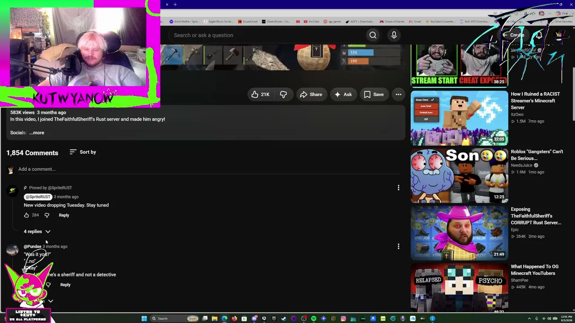The height and width of the screenshot is (323, 575).
Task: Open the @Pundae channel link
Action: pyautogui.click(x=32, y=246)
